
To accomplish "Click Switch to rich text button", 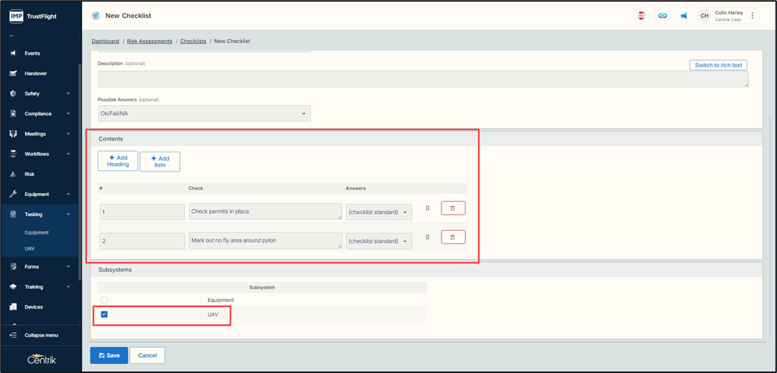I will point(718,65).
